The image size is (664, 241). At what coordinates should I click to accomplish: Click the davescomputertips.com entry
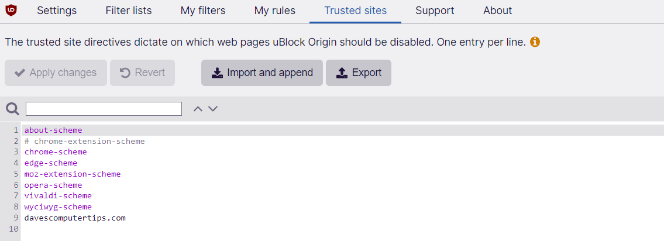[75, 218]
